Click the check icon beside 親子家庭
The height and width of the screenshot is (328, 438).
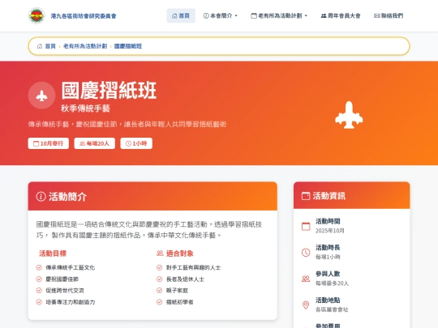pyautogui.click(x=159, y=291)
